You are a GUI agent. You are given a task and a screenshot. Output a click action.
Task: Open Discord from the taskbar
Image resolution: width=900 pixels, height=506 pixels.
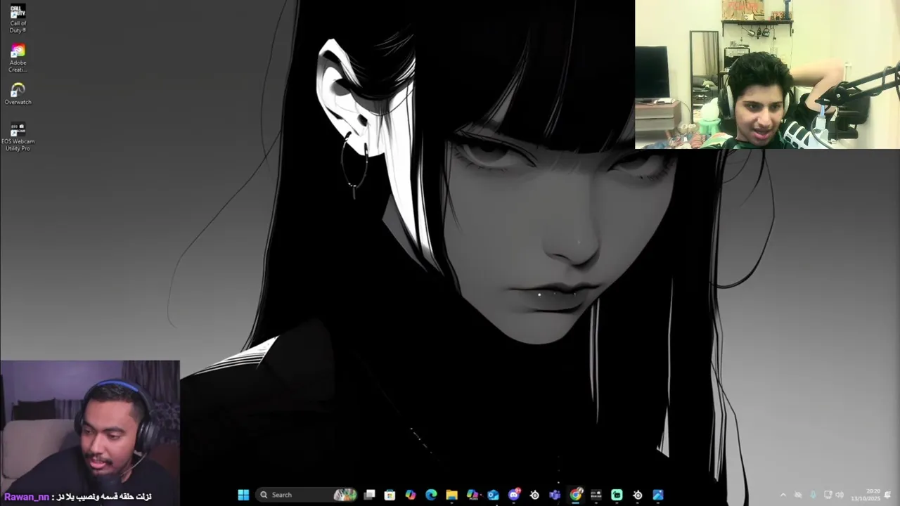tap(514, 495)
